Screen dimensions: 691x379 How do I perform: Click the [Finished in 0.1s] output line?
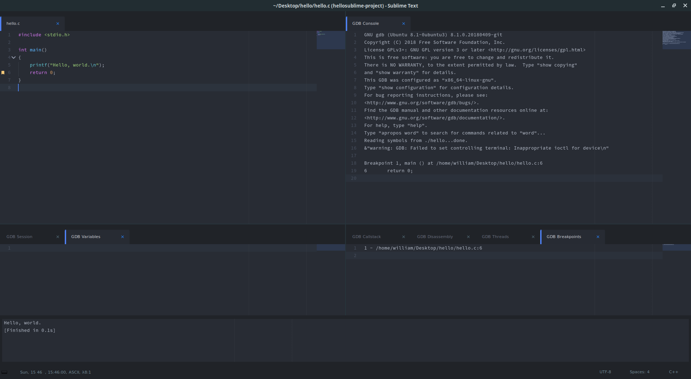tap(30, 330)
